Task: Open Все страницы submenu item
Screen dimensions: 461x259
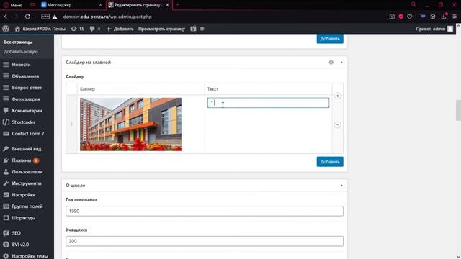Action: tap(18, 42)
